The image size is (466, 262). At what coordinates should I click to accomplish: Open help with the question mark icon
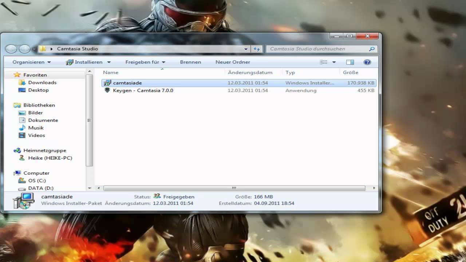(367, 62)
